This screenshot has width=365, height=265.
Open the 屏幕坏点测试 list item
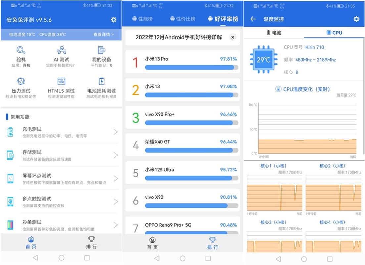63,179
